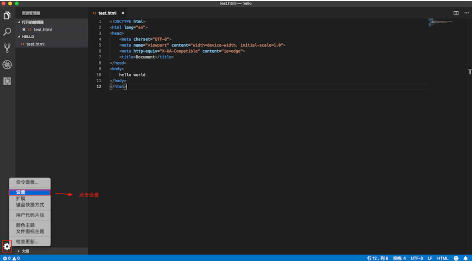Open the Debug view icon
The image size is (473, 261).
coord(7,65)
